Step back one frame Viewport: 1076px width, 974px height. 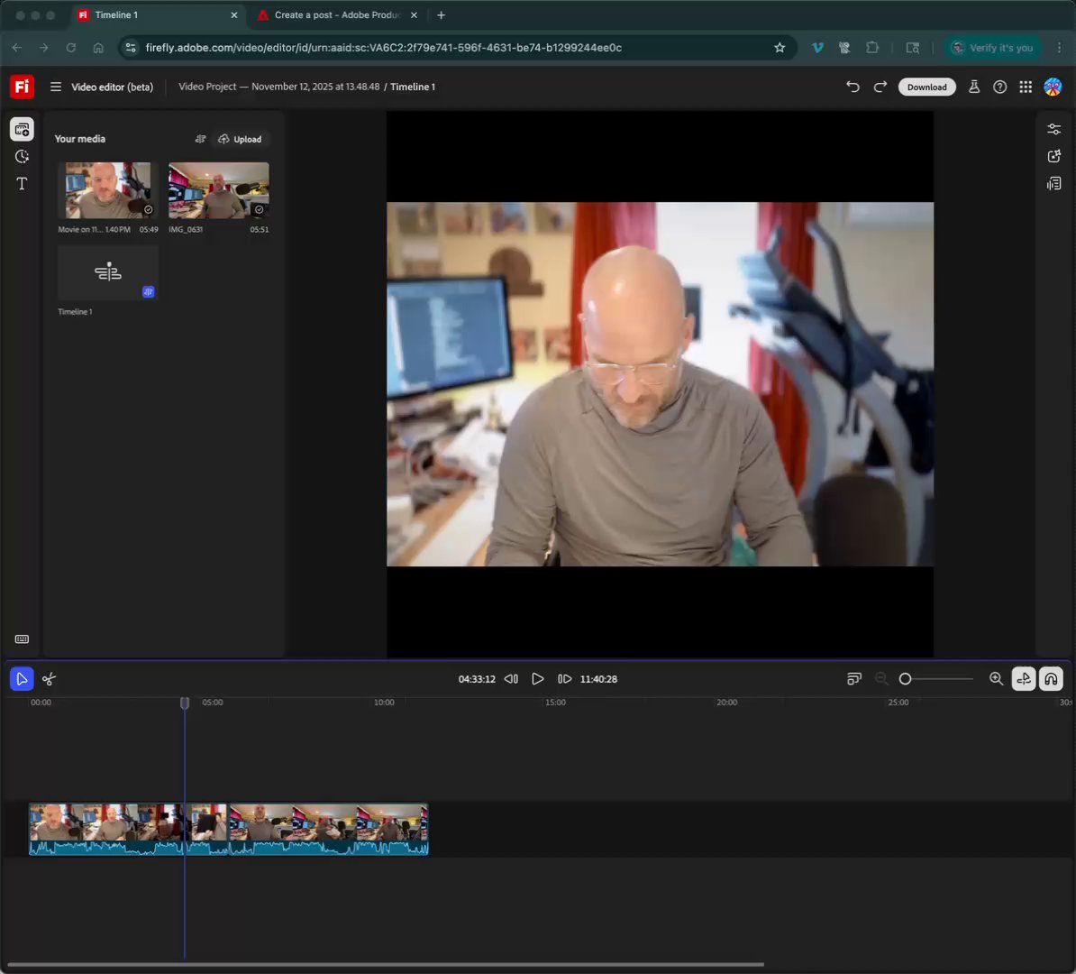[511, 678]
